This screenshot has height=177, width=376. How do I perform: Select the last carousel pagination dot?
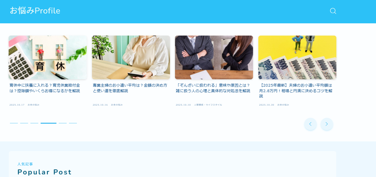[x=73, y=123]
